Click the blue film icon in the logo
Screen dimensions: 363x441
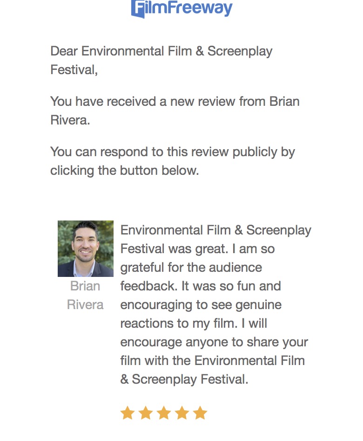[138, 9]
